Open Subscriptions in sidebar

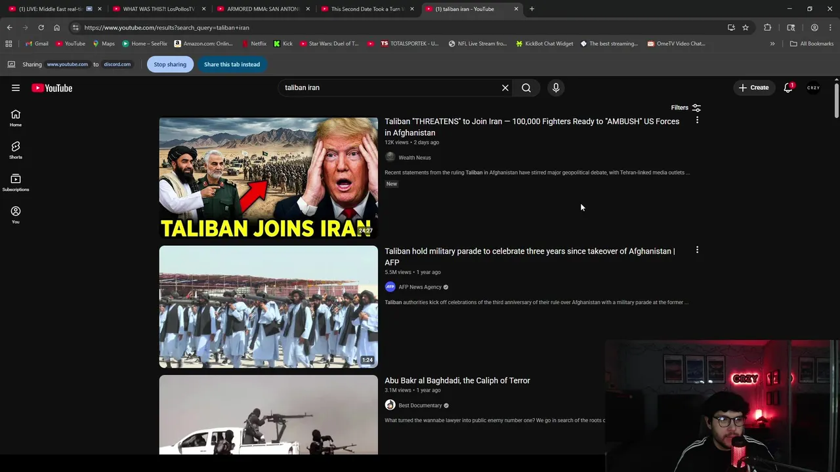click(x=16, y=182)
